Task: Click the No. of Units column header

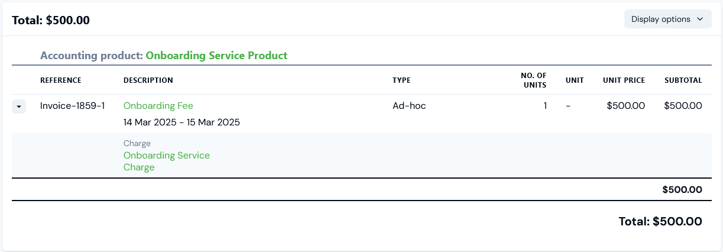Action: (x=533, y=80)
